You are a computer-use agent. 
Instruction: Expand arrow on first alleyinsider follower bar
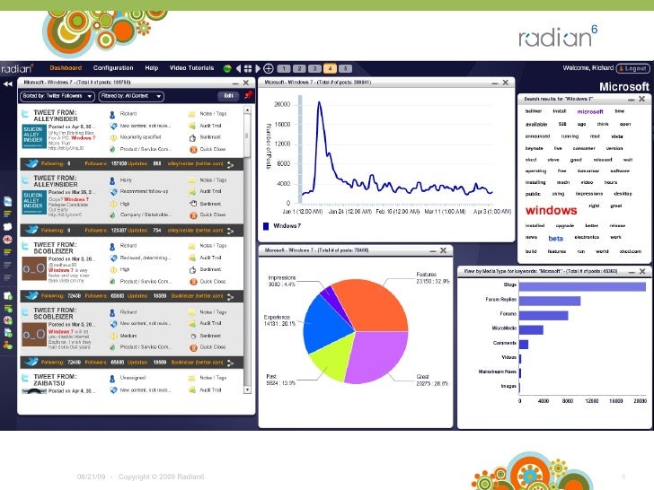tap(230, 165)
